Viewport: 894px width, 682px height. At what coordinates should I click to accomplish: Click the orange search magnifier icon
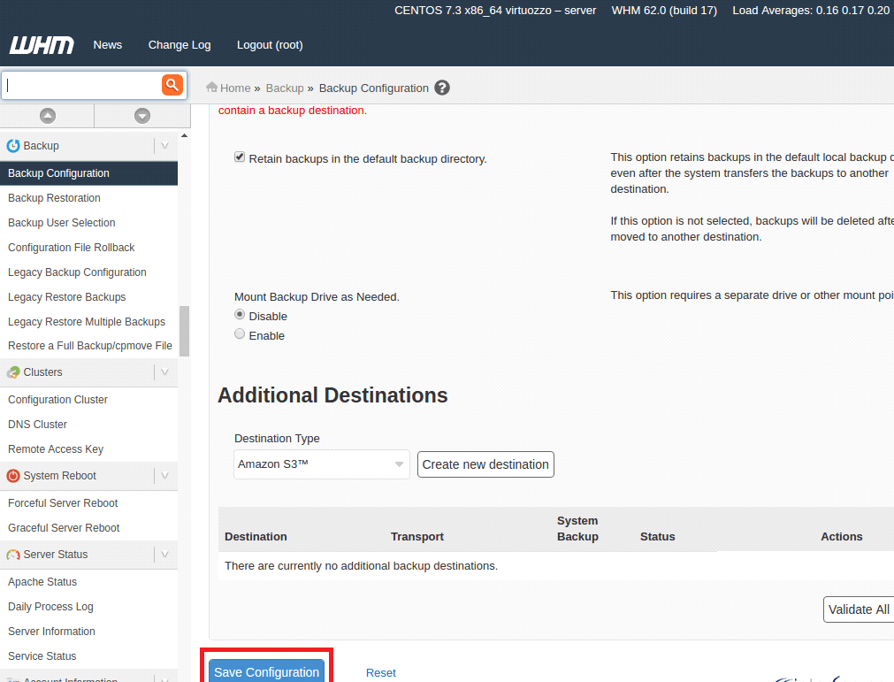pos(172,85)
